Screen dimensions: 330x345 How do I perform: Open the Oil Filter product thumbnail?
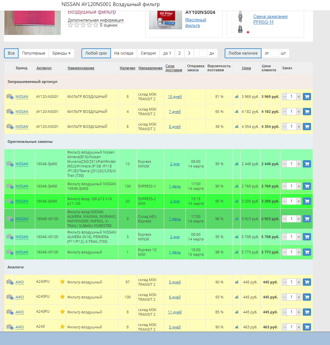[x=165, y=20]
